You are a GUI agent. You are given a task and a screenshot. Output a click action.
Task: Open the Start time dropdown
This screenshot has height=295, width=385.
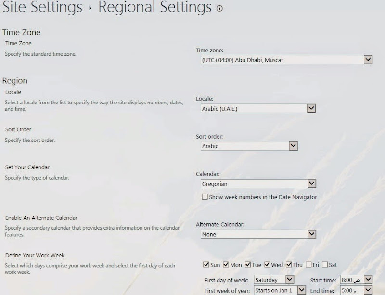click(356, 280)
